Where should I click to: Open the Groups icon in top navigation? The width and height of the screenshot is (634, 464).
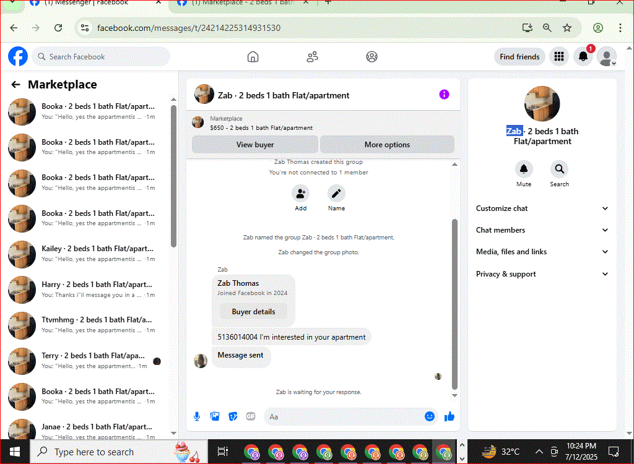click(x=371, y=56)
